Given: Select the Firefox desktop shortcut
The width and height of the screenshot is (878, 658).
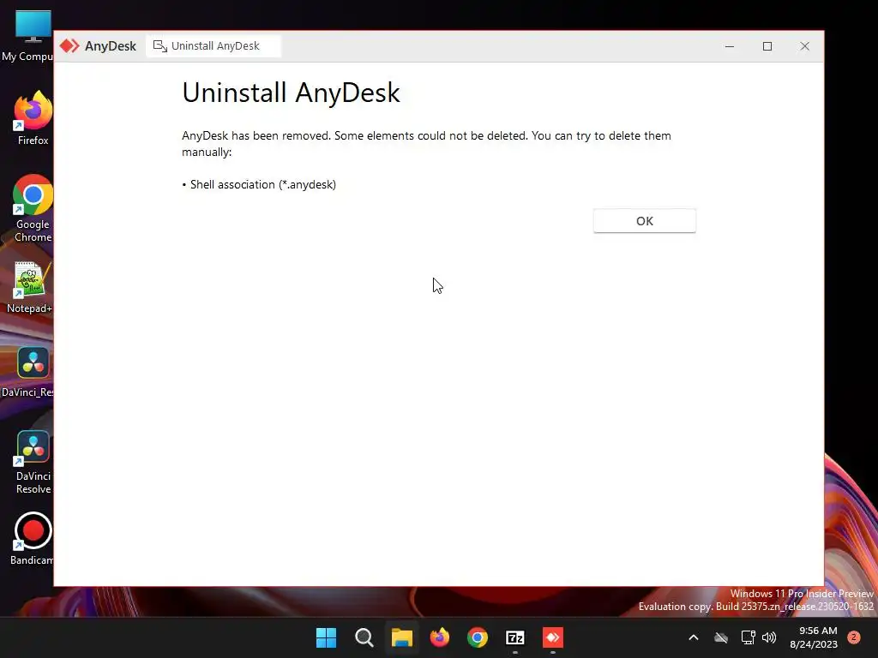Looking at the screenshot, I should tap(33, 118).
